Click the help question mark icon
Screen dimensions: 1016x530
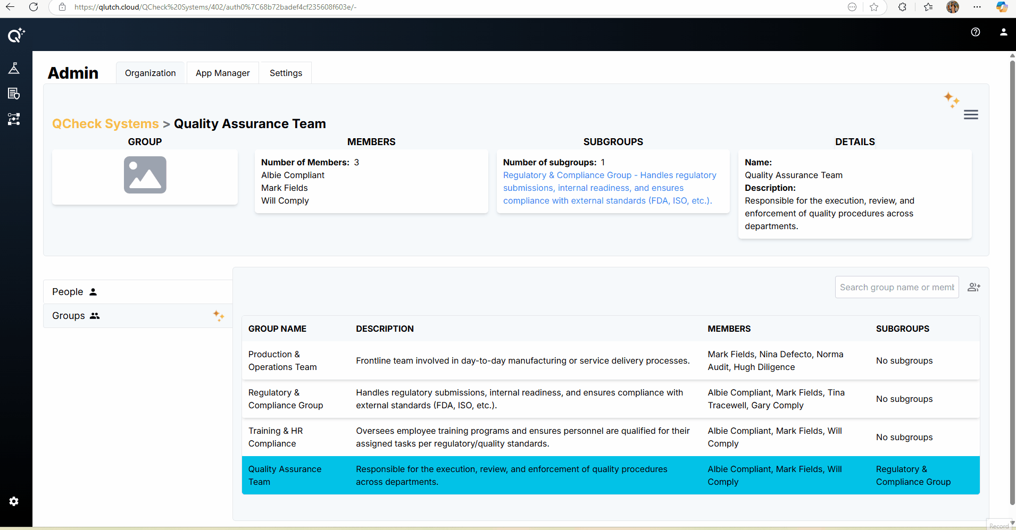point(975,32)
